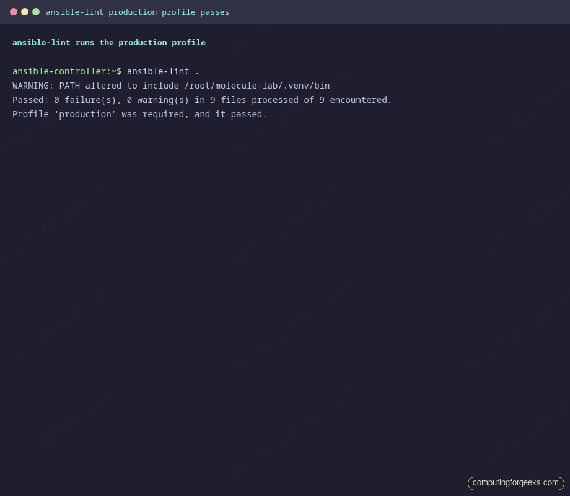Expand the Profile 'production' result line
The width and height of the screenshot is (570, 496).
[139, 114]
